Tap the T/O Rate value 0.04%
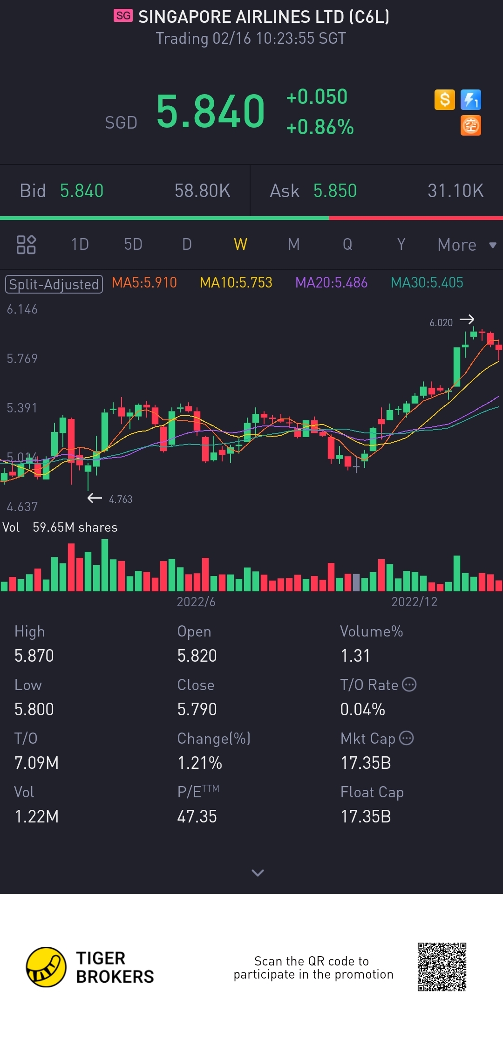503x1041 pixels. (x=363, y=709)
